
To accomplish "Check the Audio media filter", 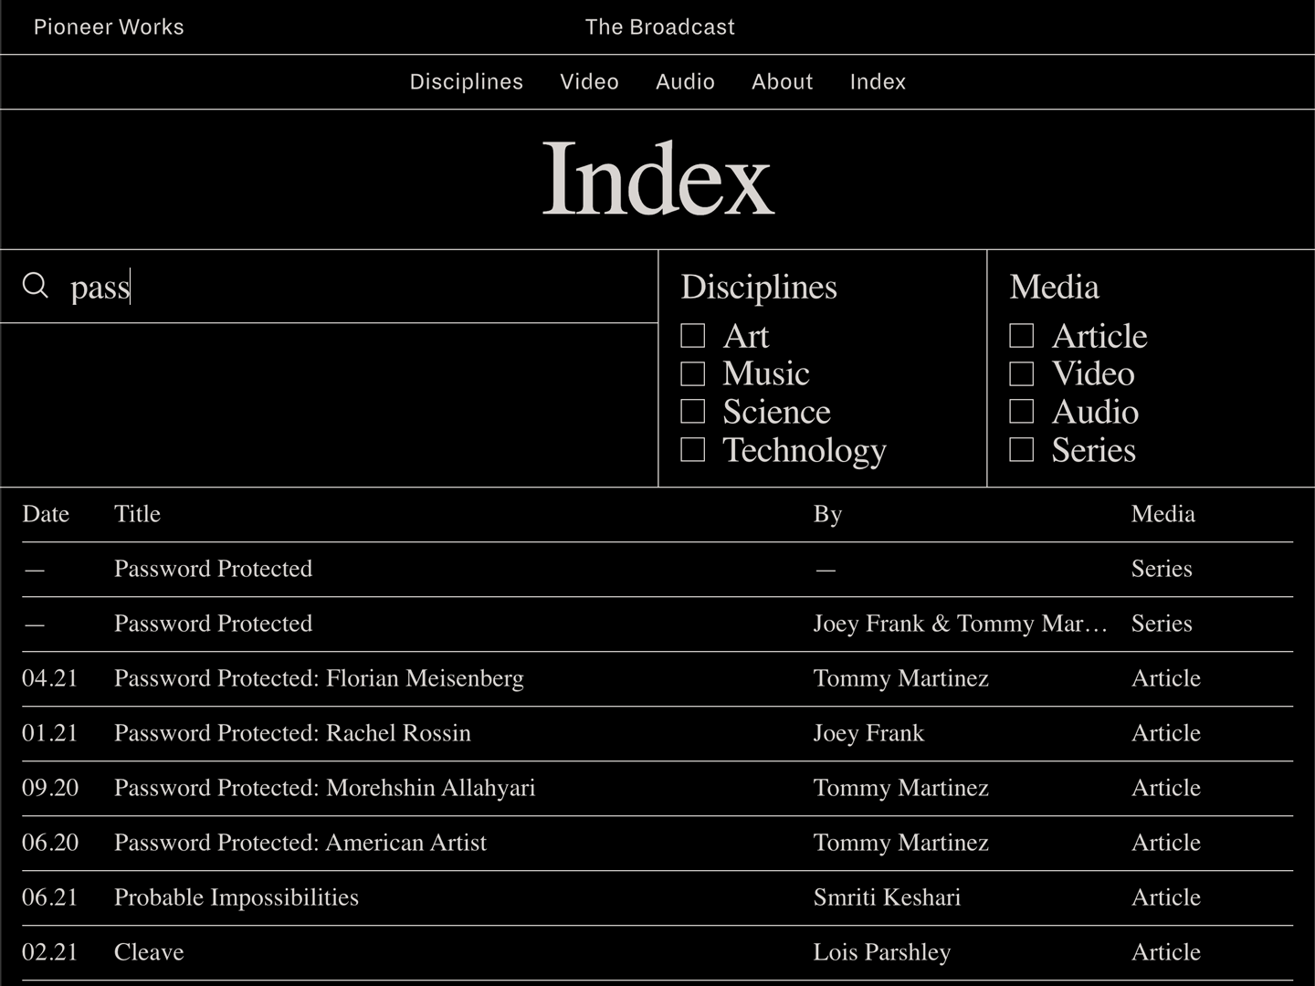I will [x=1022, y=412].
